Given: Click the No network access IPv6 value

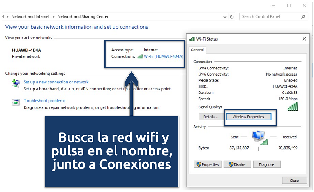Looking at the screenshot, I should 281,74.
